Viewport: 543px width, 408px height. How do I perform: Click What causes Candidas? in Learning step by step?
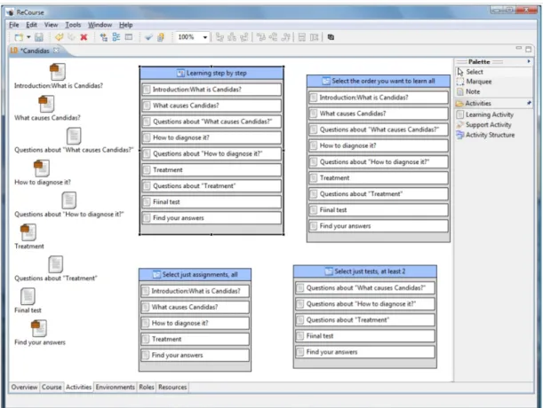[212, 106]
